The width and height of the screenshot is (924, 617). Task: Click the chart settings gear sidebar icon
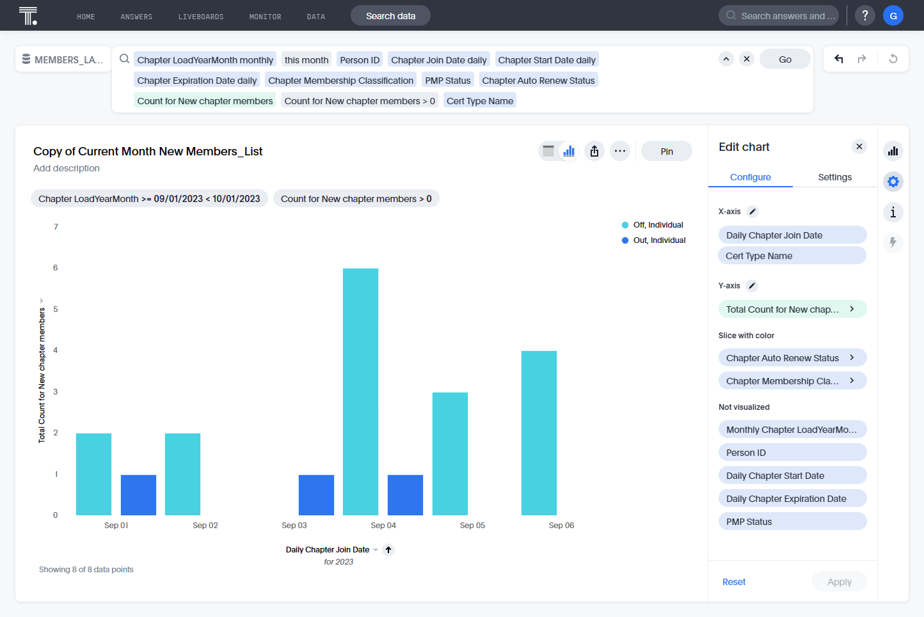(893, 182)
